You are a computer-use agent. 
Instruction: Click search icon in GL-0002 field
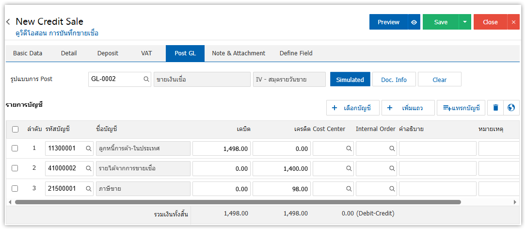coord(146,80)
